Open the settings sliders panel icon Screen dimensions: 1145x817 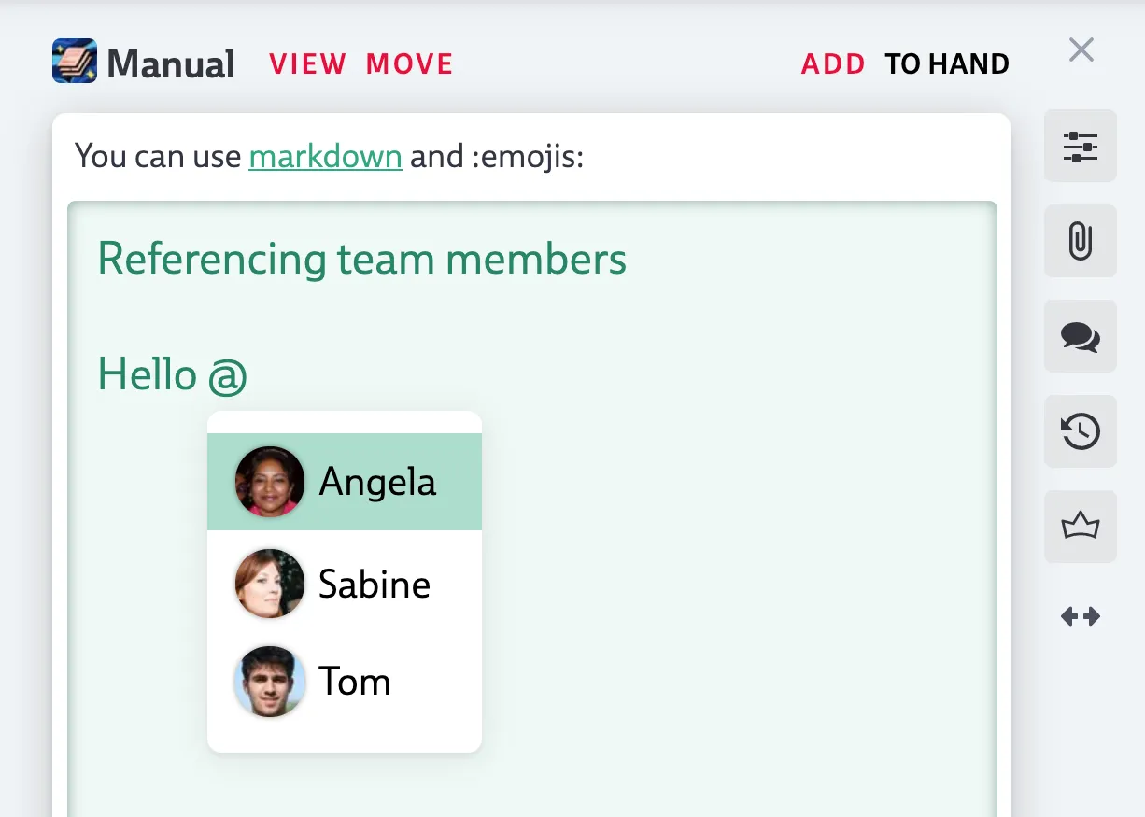coord(1080,147)
